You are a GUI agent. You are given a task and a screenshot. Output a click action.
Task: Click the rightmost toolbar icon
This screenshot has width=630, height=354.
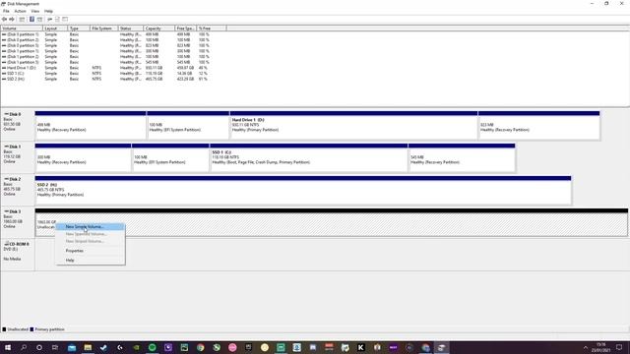click(x=65, y=20)
